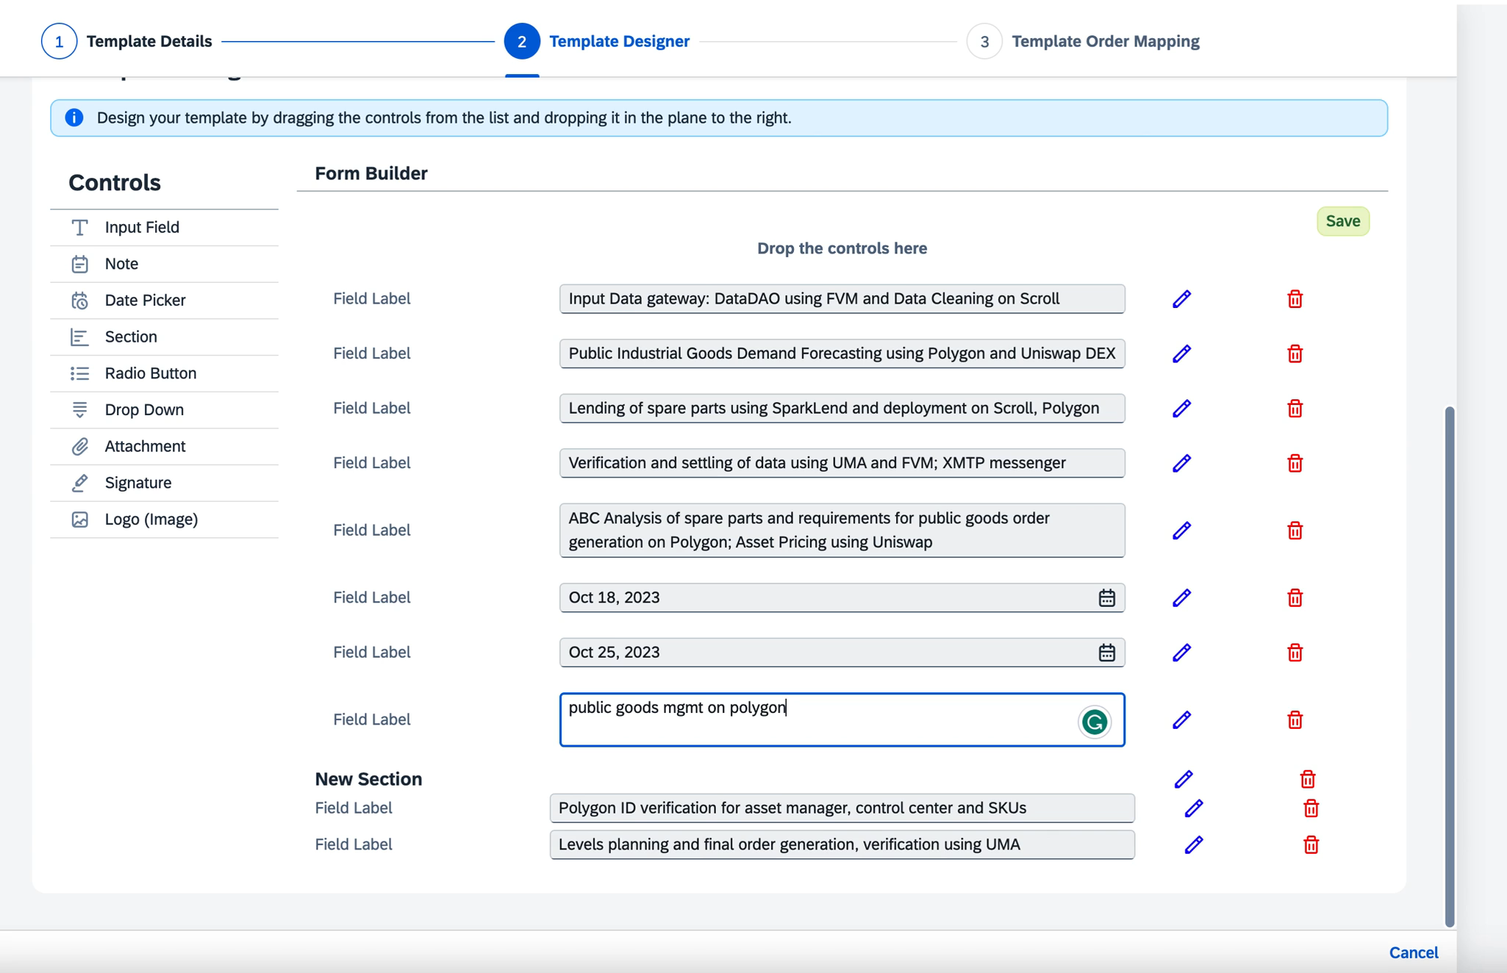Edit the Levels planning and final order field
The image size is (1507, 973).
point(1194,844)
